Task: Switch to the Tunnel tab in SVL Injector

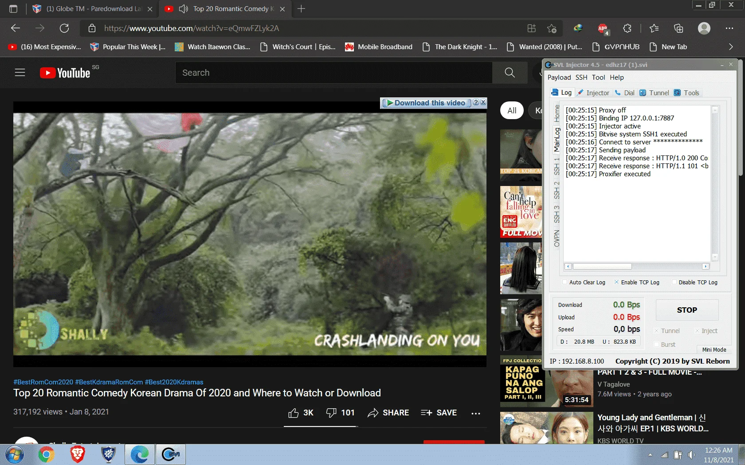Action: pyautogui.click(x=654, y=93)
